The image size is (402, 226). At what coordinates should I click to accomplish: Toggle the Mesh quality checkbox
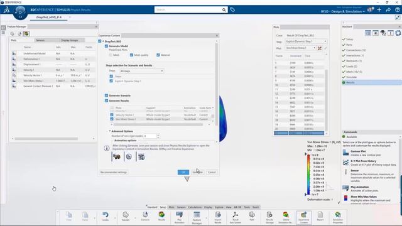click(131, 55)
